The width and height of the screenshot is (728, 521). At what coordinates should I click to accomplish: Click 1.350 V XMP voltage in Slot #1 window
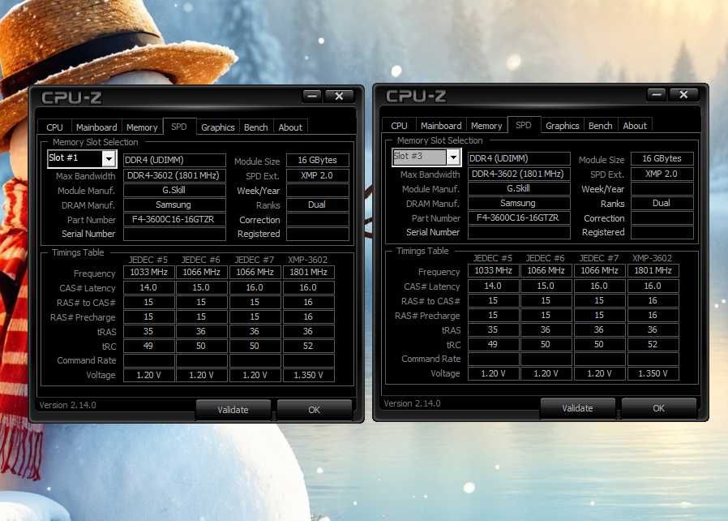(308, 375)
